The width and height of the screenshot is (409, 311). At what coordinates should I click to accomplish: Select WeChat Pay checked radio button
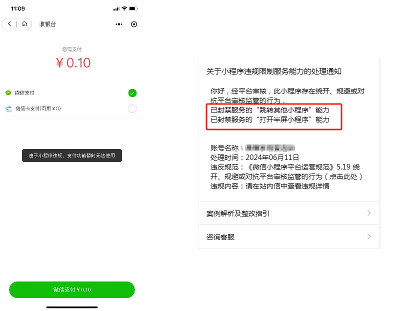pos(132,93)
